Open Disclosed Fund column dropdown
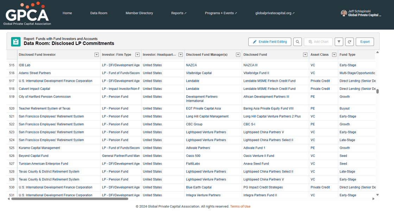Screen dimensions: 394x211 (x=305, y=55)
